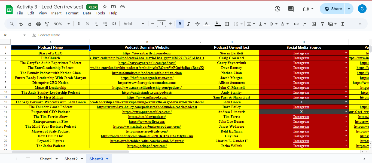Redo the last action
This screenshot has width=372, height=163.
click(x=29, y=24)
